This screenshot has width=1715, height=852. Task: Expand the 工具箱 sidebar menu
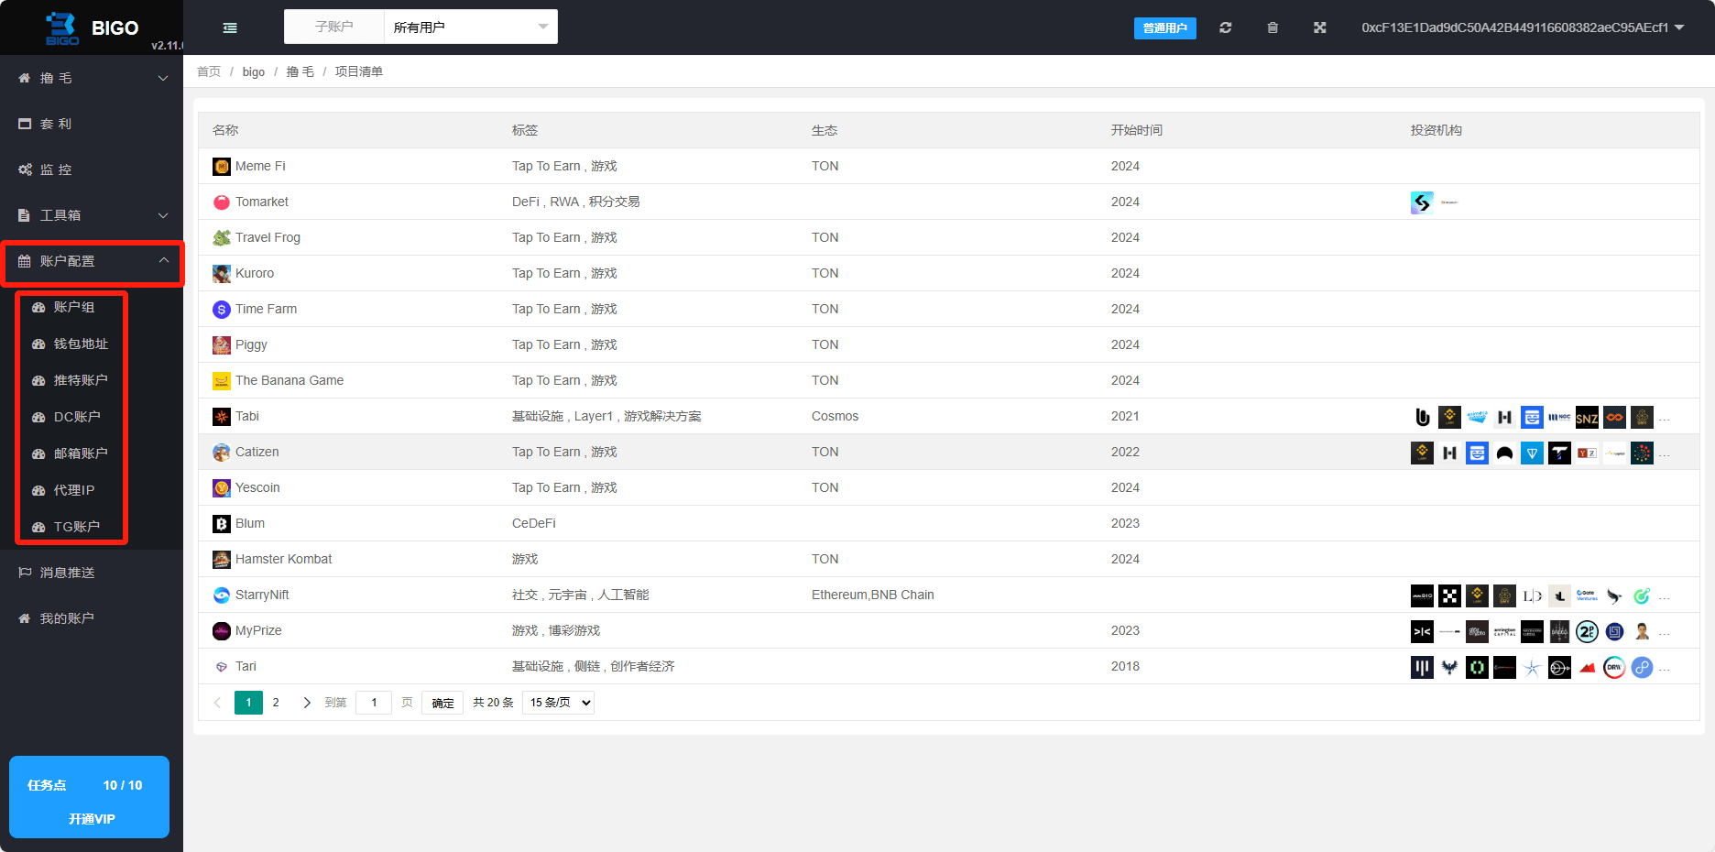click(92, 215)
